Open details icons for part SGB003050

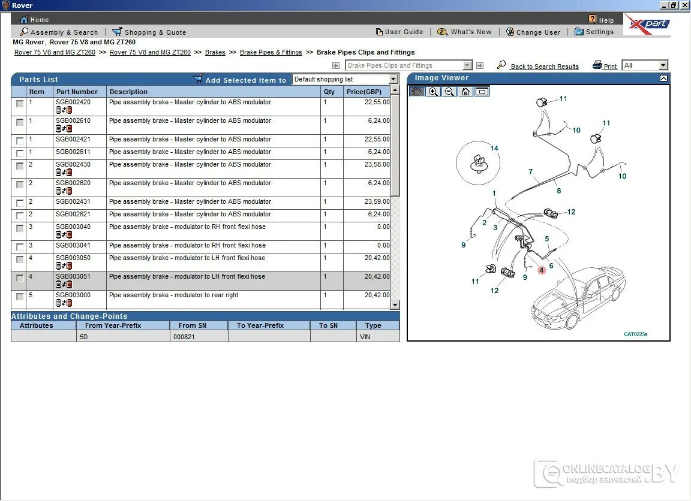pyautogui.click(x=64, y=266)
